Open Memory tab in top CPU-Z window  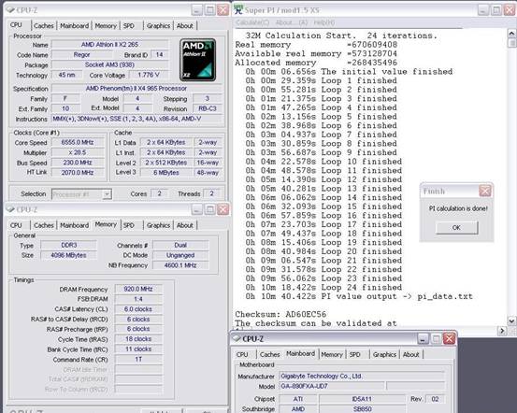[106, 26]
